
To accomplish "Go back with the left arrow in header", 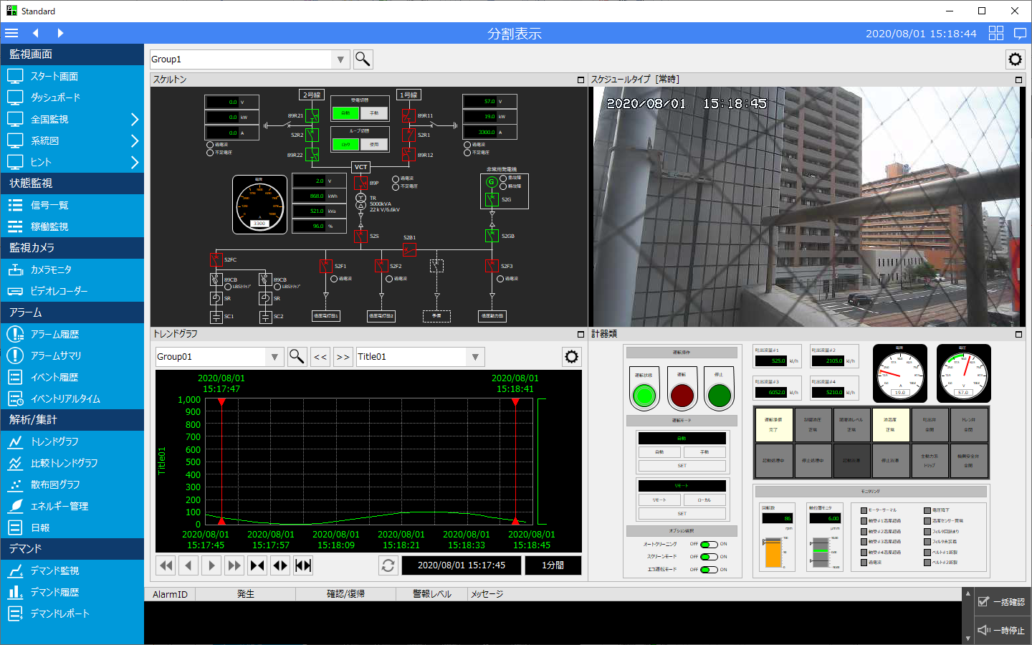I will (36, 33).
